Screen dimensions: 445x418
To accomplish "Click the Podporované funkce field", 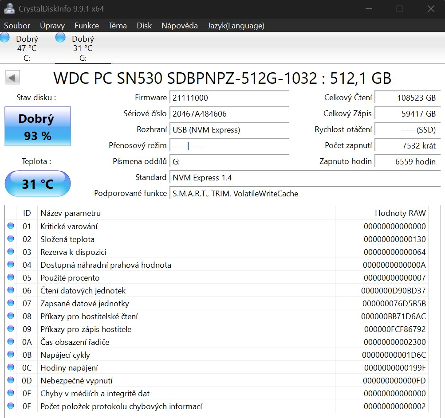I will click(x=305, y=193).
